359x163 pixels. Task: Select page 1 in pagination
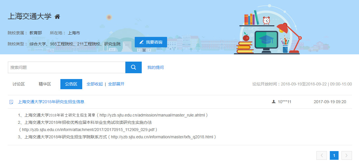(x=334, y=155)
